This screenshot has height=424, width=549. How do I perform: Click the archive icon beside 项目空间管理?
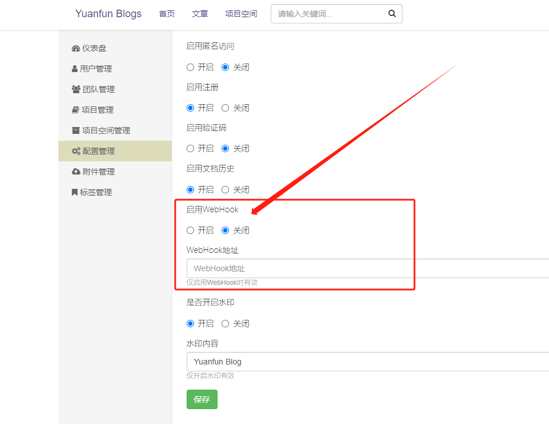tap(76, 131)
